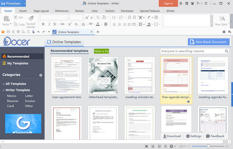Toggle Bold formatting

click(x=43, y=24)
